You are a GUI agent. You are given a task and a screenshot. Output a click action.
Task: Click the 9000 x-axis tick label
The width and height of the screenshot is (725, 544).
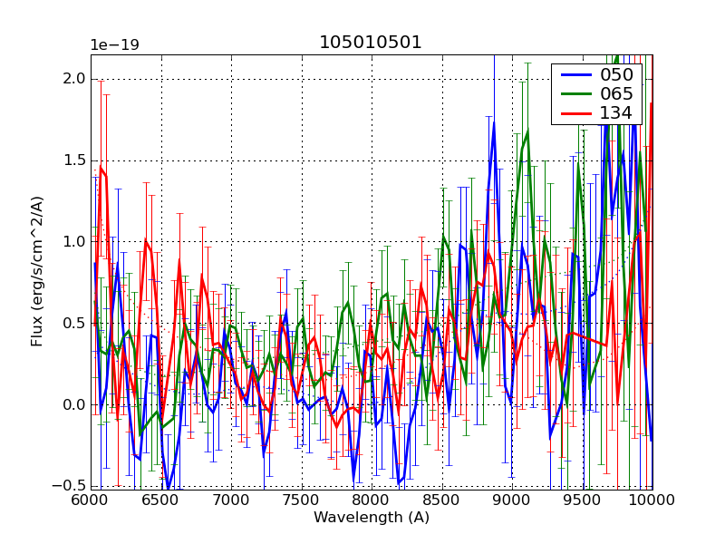tap(512, 500)
